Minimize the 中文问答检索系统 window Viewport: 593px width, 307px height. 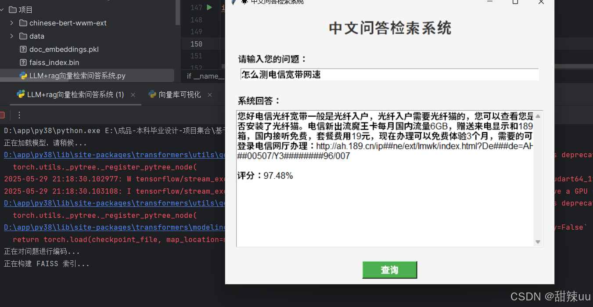pyautogui.click(x=490, y=2)
